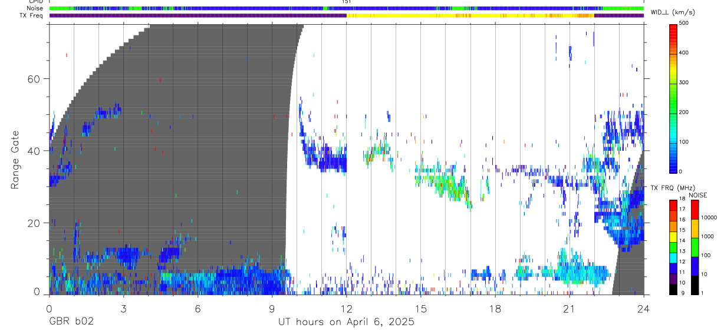Click x-axis tick label "6"
Viewport: 724px width, 334px height.
pos(198,309)
